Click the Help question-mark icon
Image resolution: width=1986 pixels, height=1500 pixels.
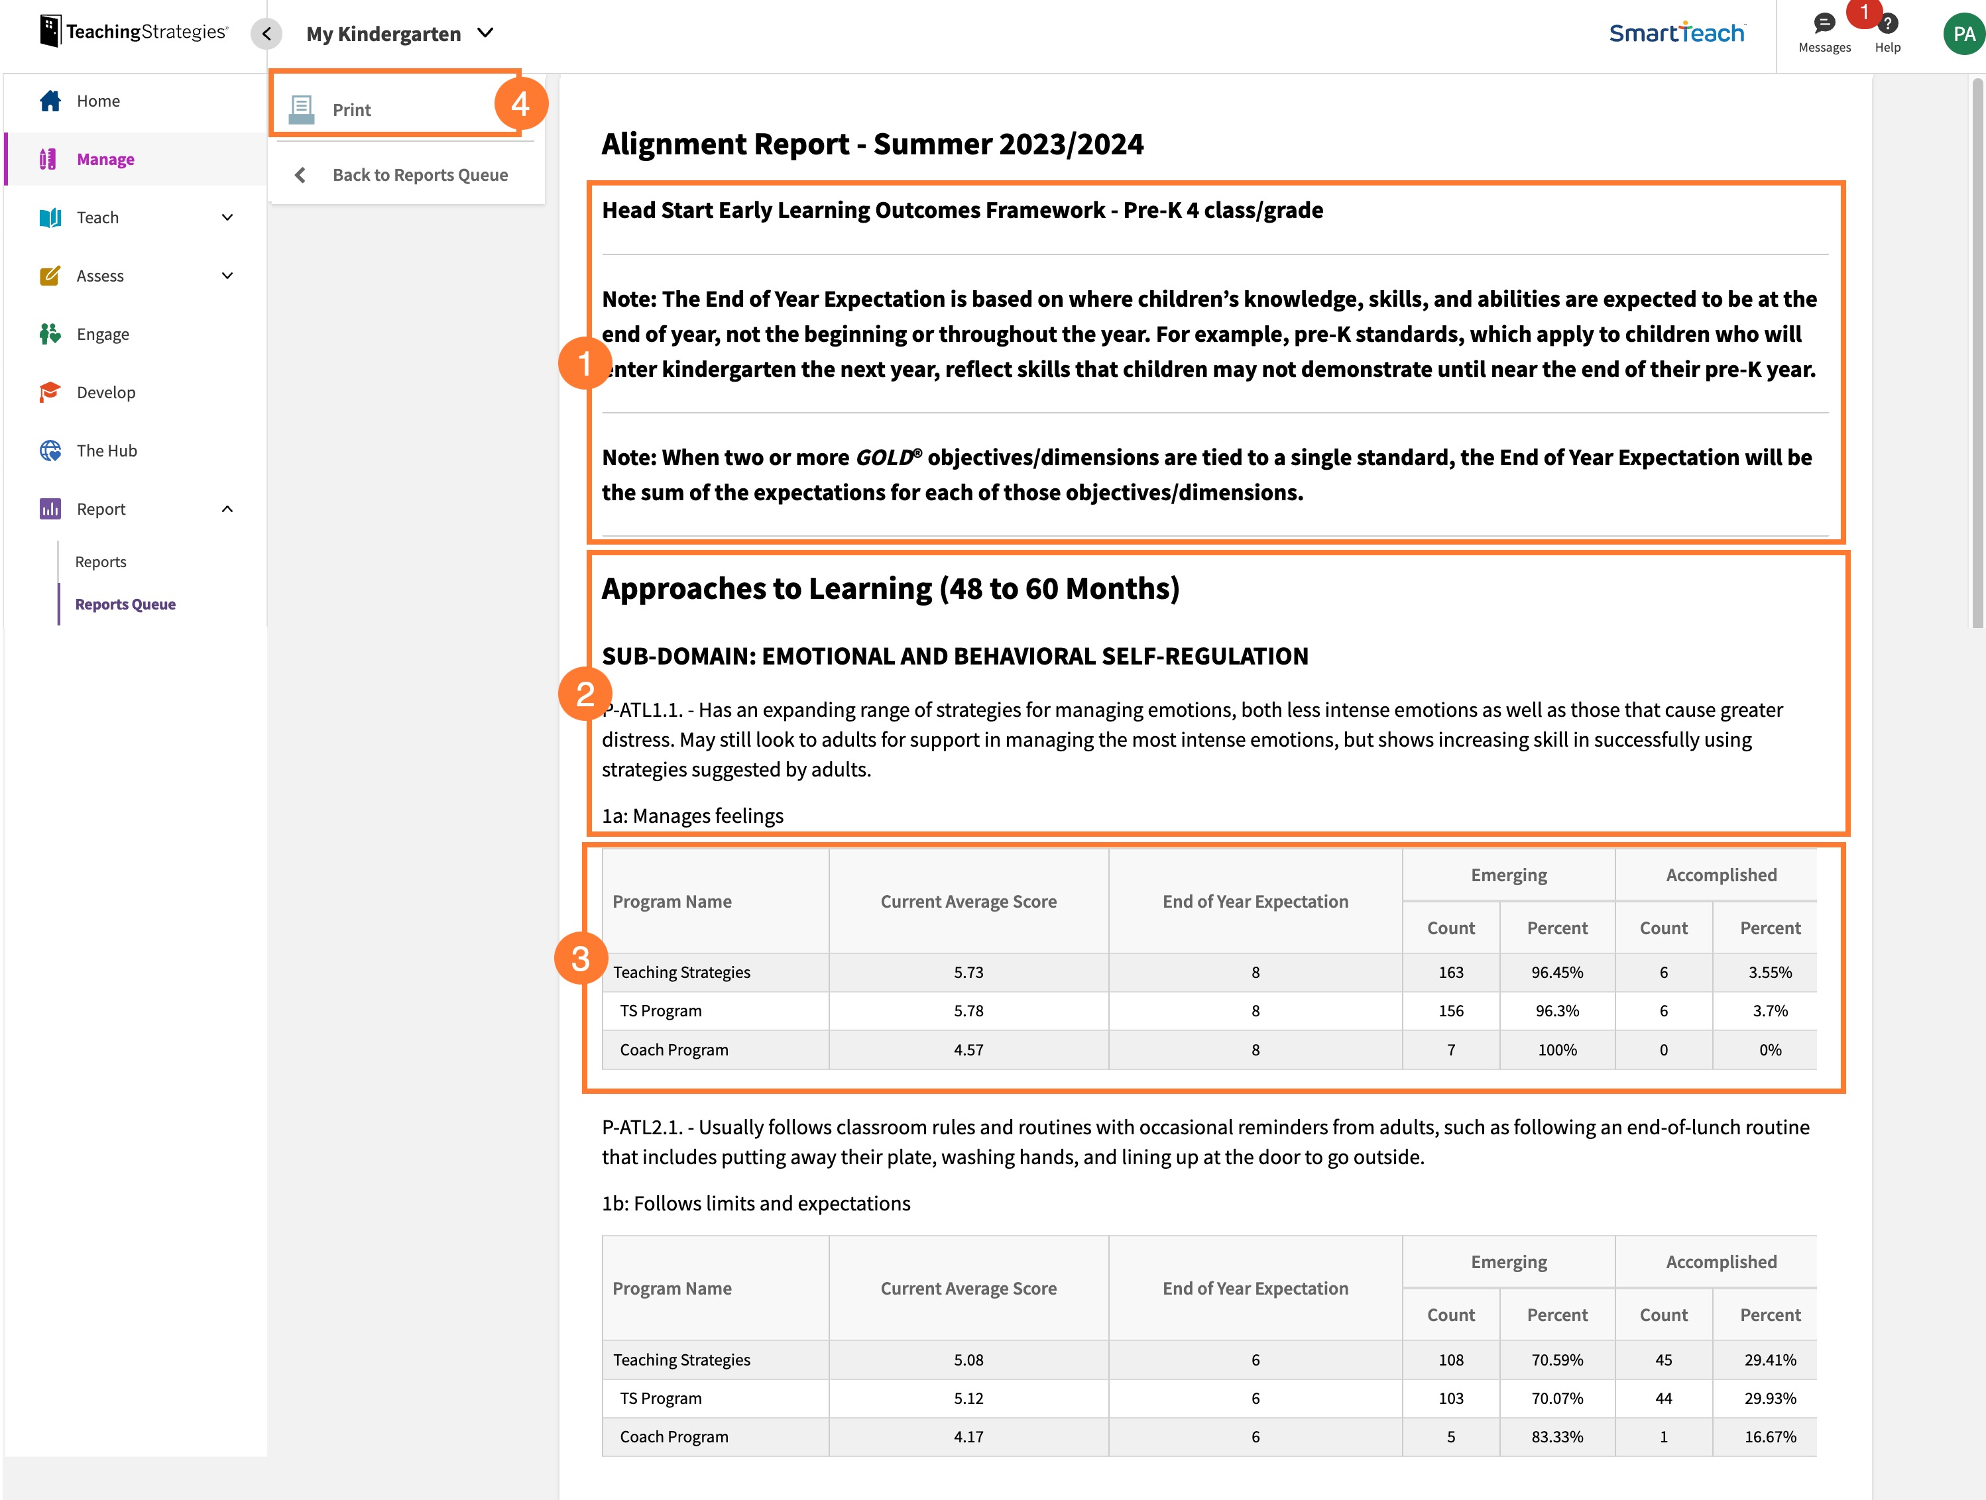(x=1887, y=25)
